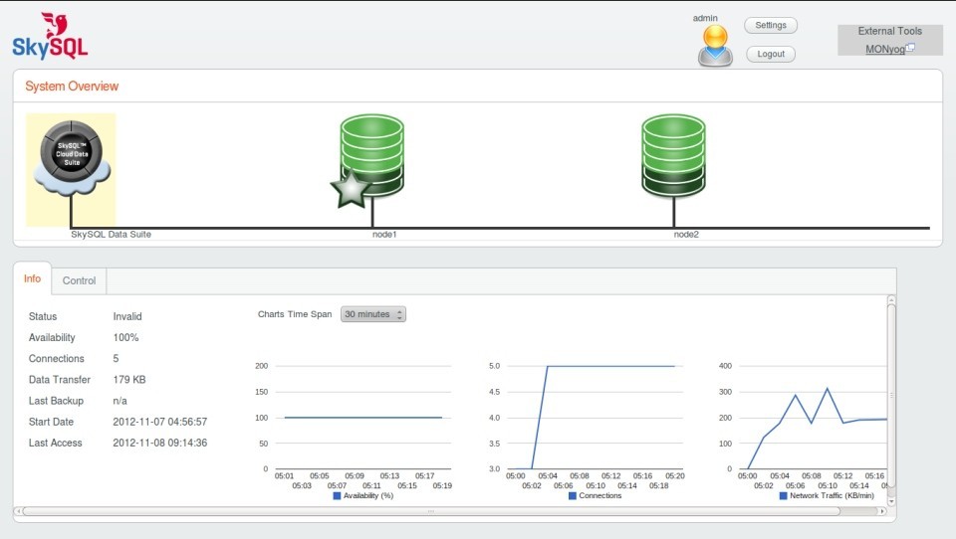This screenshot has width=956, height=539.
Task: Click the admin user avatar icon
Action: pyautogui.click(x=715, y=46)
